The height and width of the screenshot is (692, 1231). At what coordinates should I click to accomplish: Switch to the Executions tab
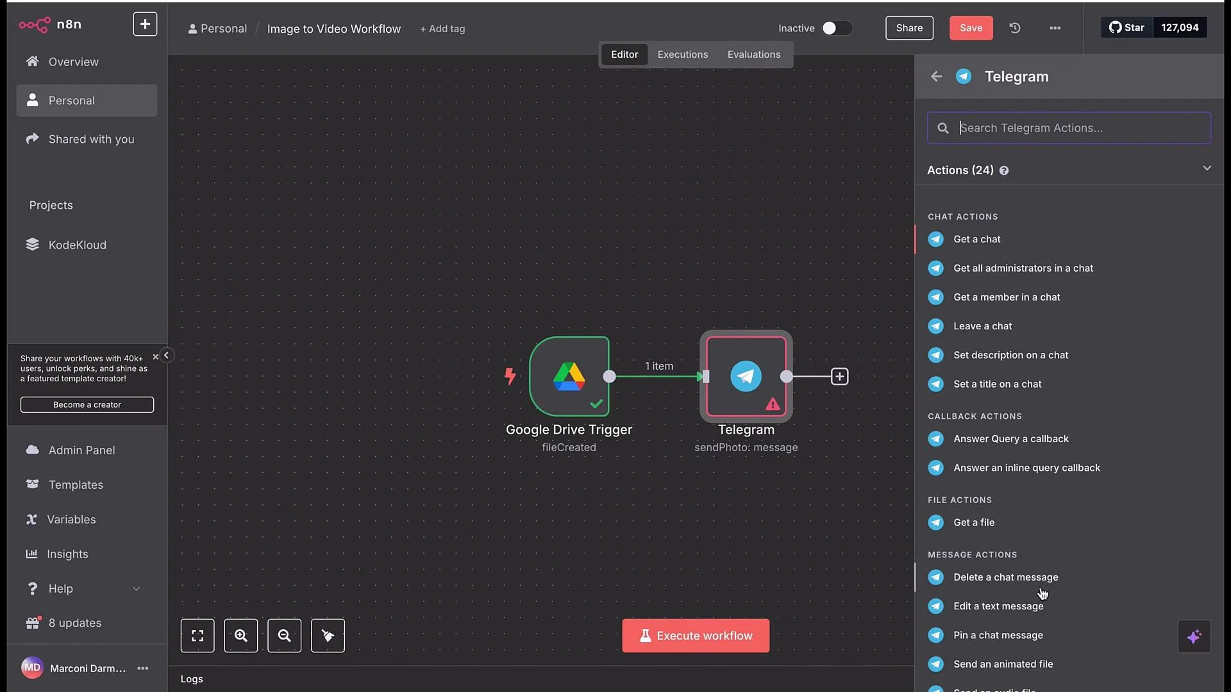[682, 54]
